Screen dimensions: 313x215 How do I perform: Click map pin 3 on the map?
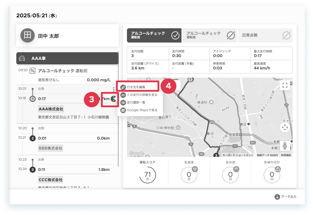[x=216, y=155]
